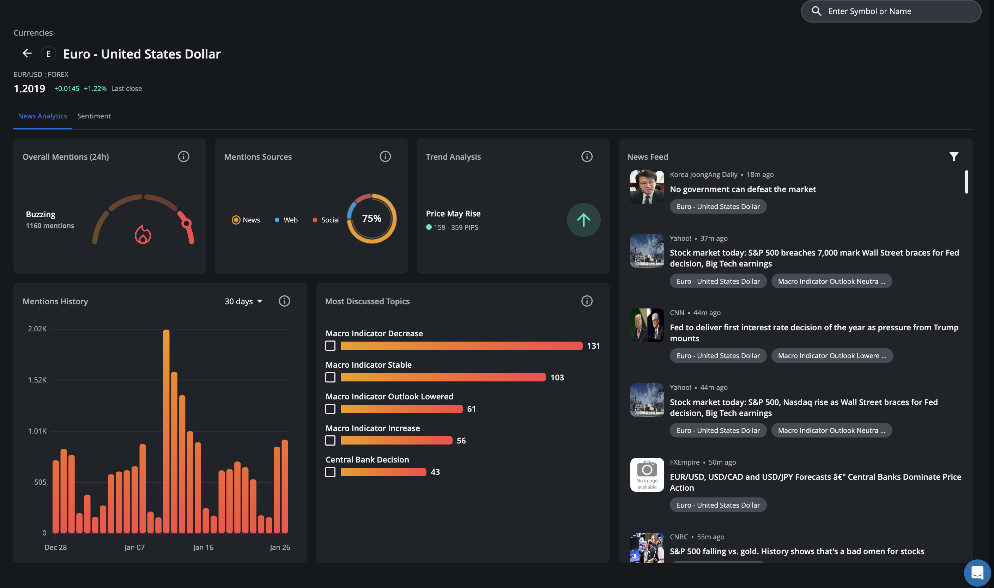Open the News Feed filter icon
994x588 pixels.
click(953, 157)
